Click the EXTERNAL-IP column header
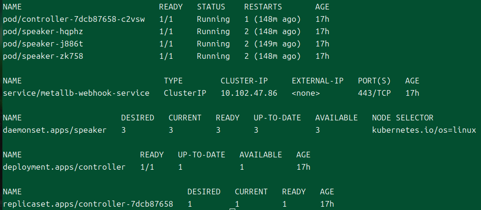 [317, 81]
